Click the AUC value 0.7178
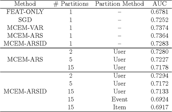 pyautogui.click(x=159, y=67)
